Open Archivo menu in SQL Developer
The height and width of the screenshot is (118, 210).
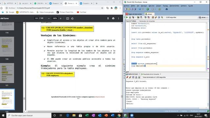point(127,6)
